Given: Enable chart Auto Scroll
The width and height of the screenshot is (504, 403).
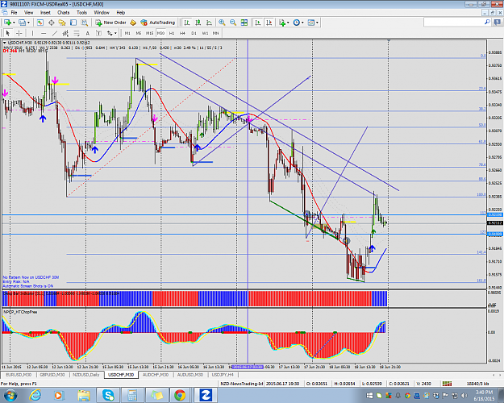Looking at the screenshot, I should (258, 23).
